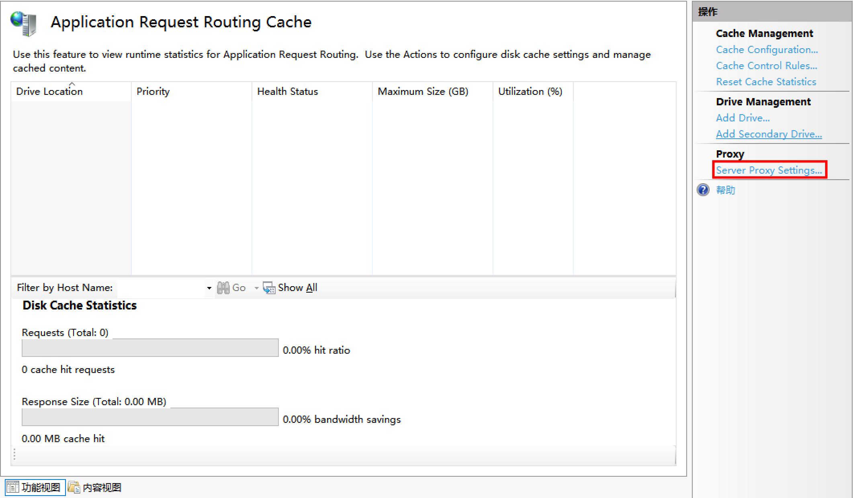Click the blue help question mark icon
The height and width of the screenshot is (498, 853).
point(703,190)
